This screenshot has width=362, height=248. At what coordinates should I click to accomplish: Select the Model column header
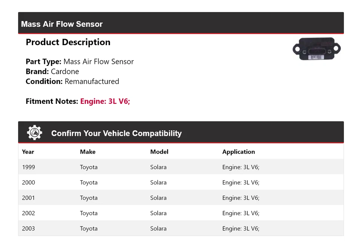pyautogui.click(x=159, y=152)
